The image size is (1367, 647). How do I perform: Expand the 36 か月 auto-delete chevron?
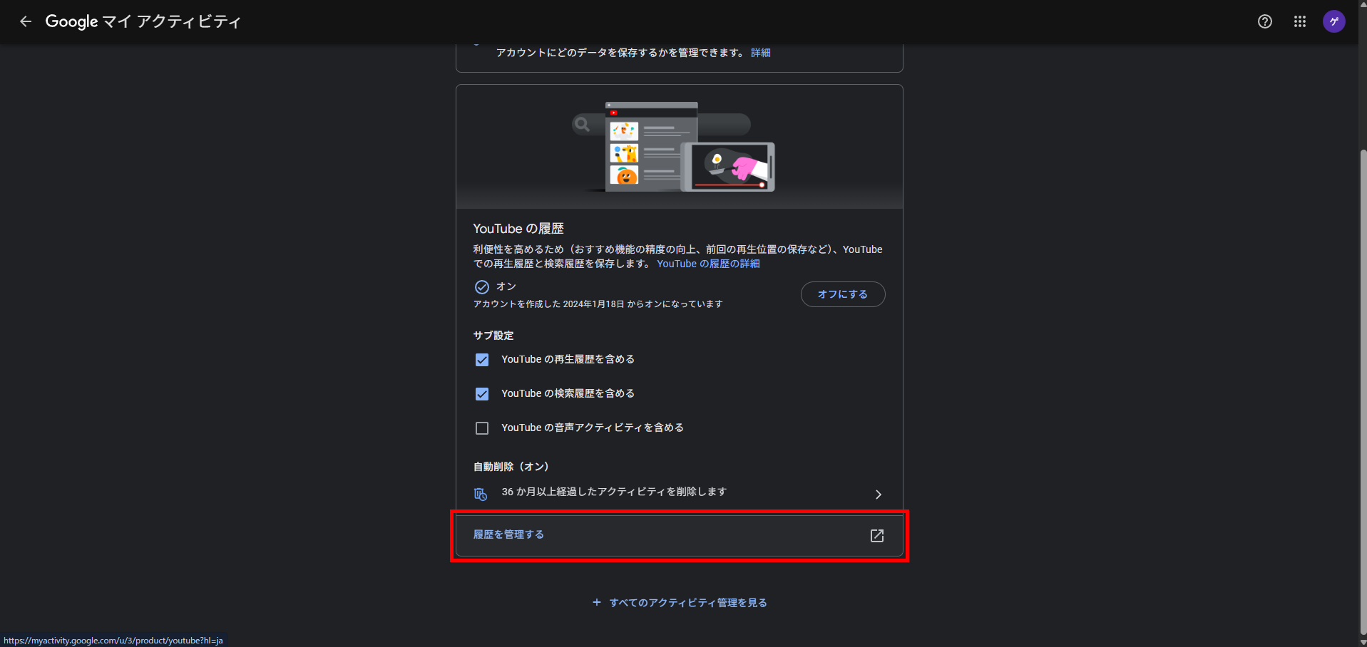click(x=879, y=495)
